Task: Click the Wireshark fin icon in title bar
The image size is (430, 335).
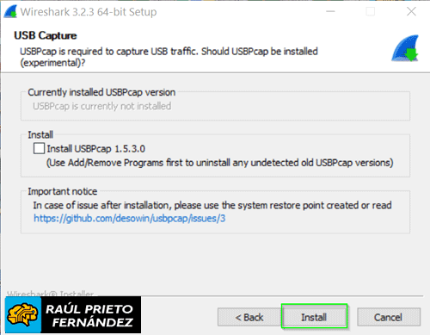Action: click(10, 12)
